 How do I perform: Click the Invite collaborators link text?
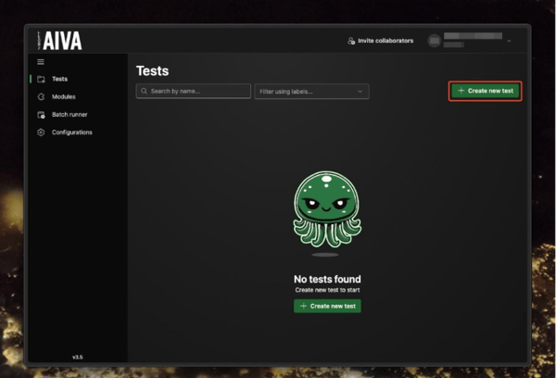(x=386, y=41)
